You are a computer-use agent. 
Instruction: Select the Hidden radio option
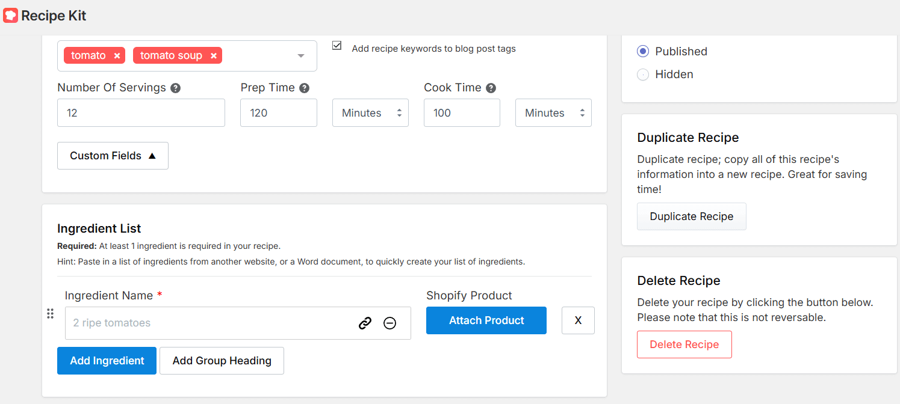click(643, 75)
